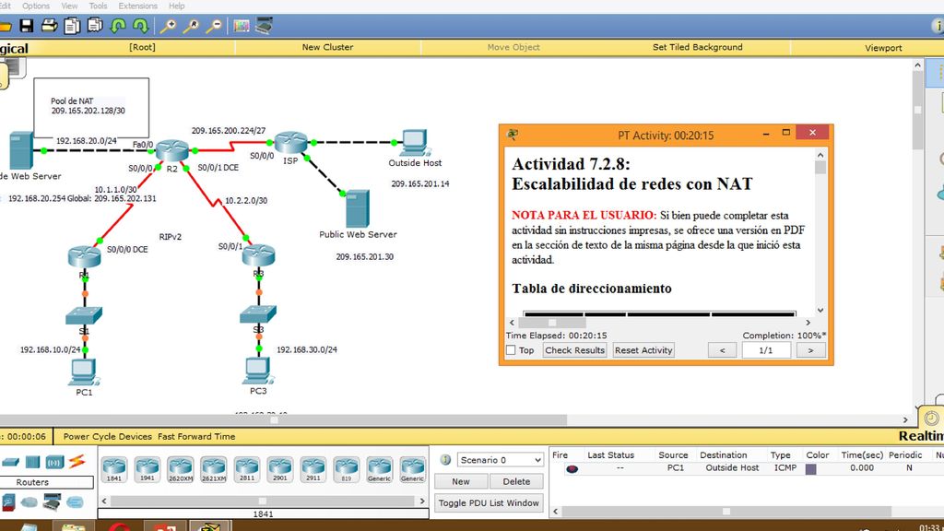Click PDU color swatch for PC1 row
The image size is (944, 531).
811,468
